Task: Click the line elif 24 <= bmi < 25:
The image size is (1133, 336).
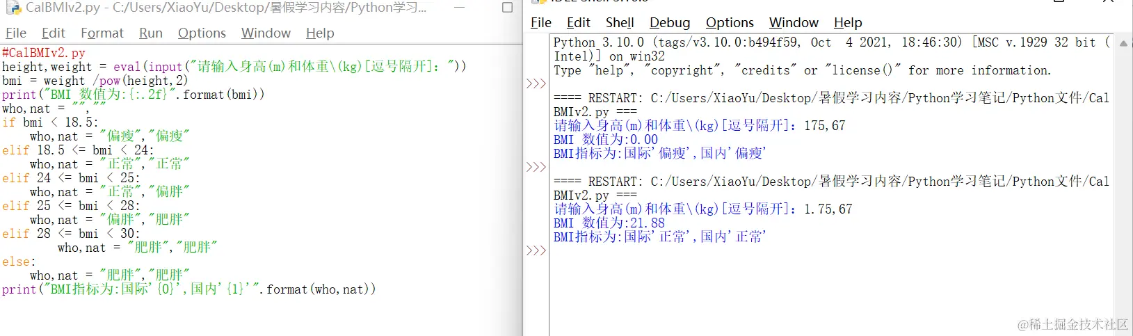Action: 71,178
